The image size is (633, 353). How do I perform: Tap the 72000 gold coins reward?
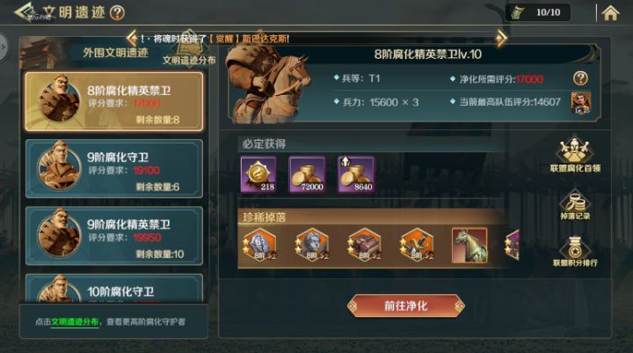[x=307, y=174]
